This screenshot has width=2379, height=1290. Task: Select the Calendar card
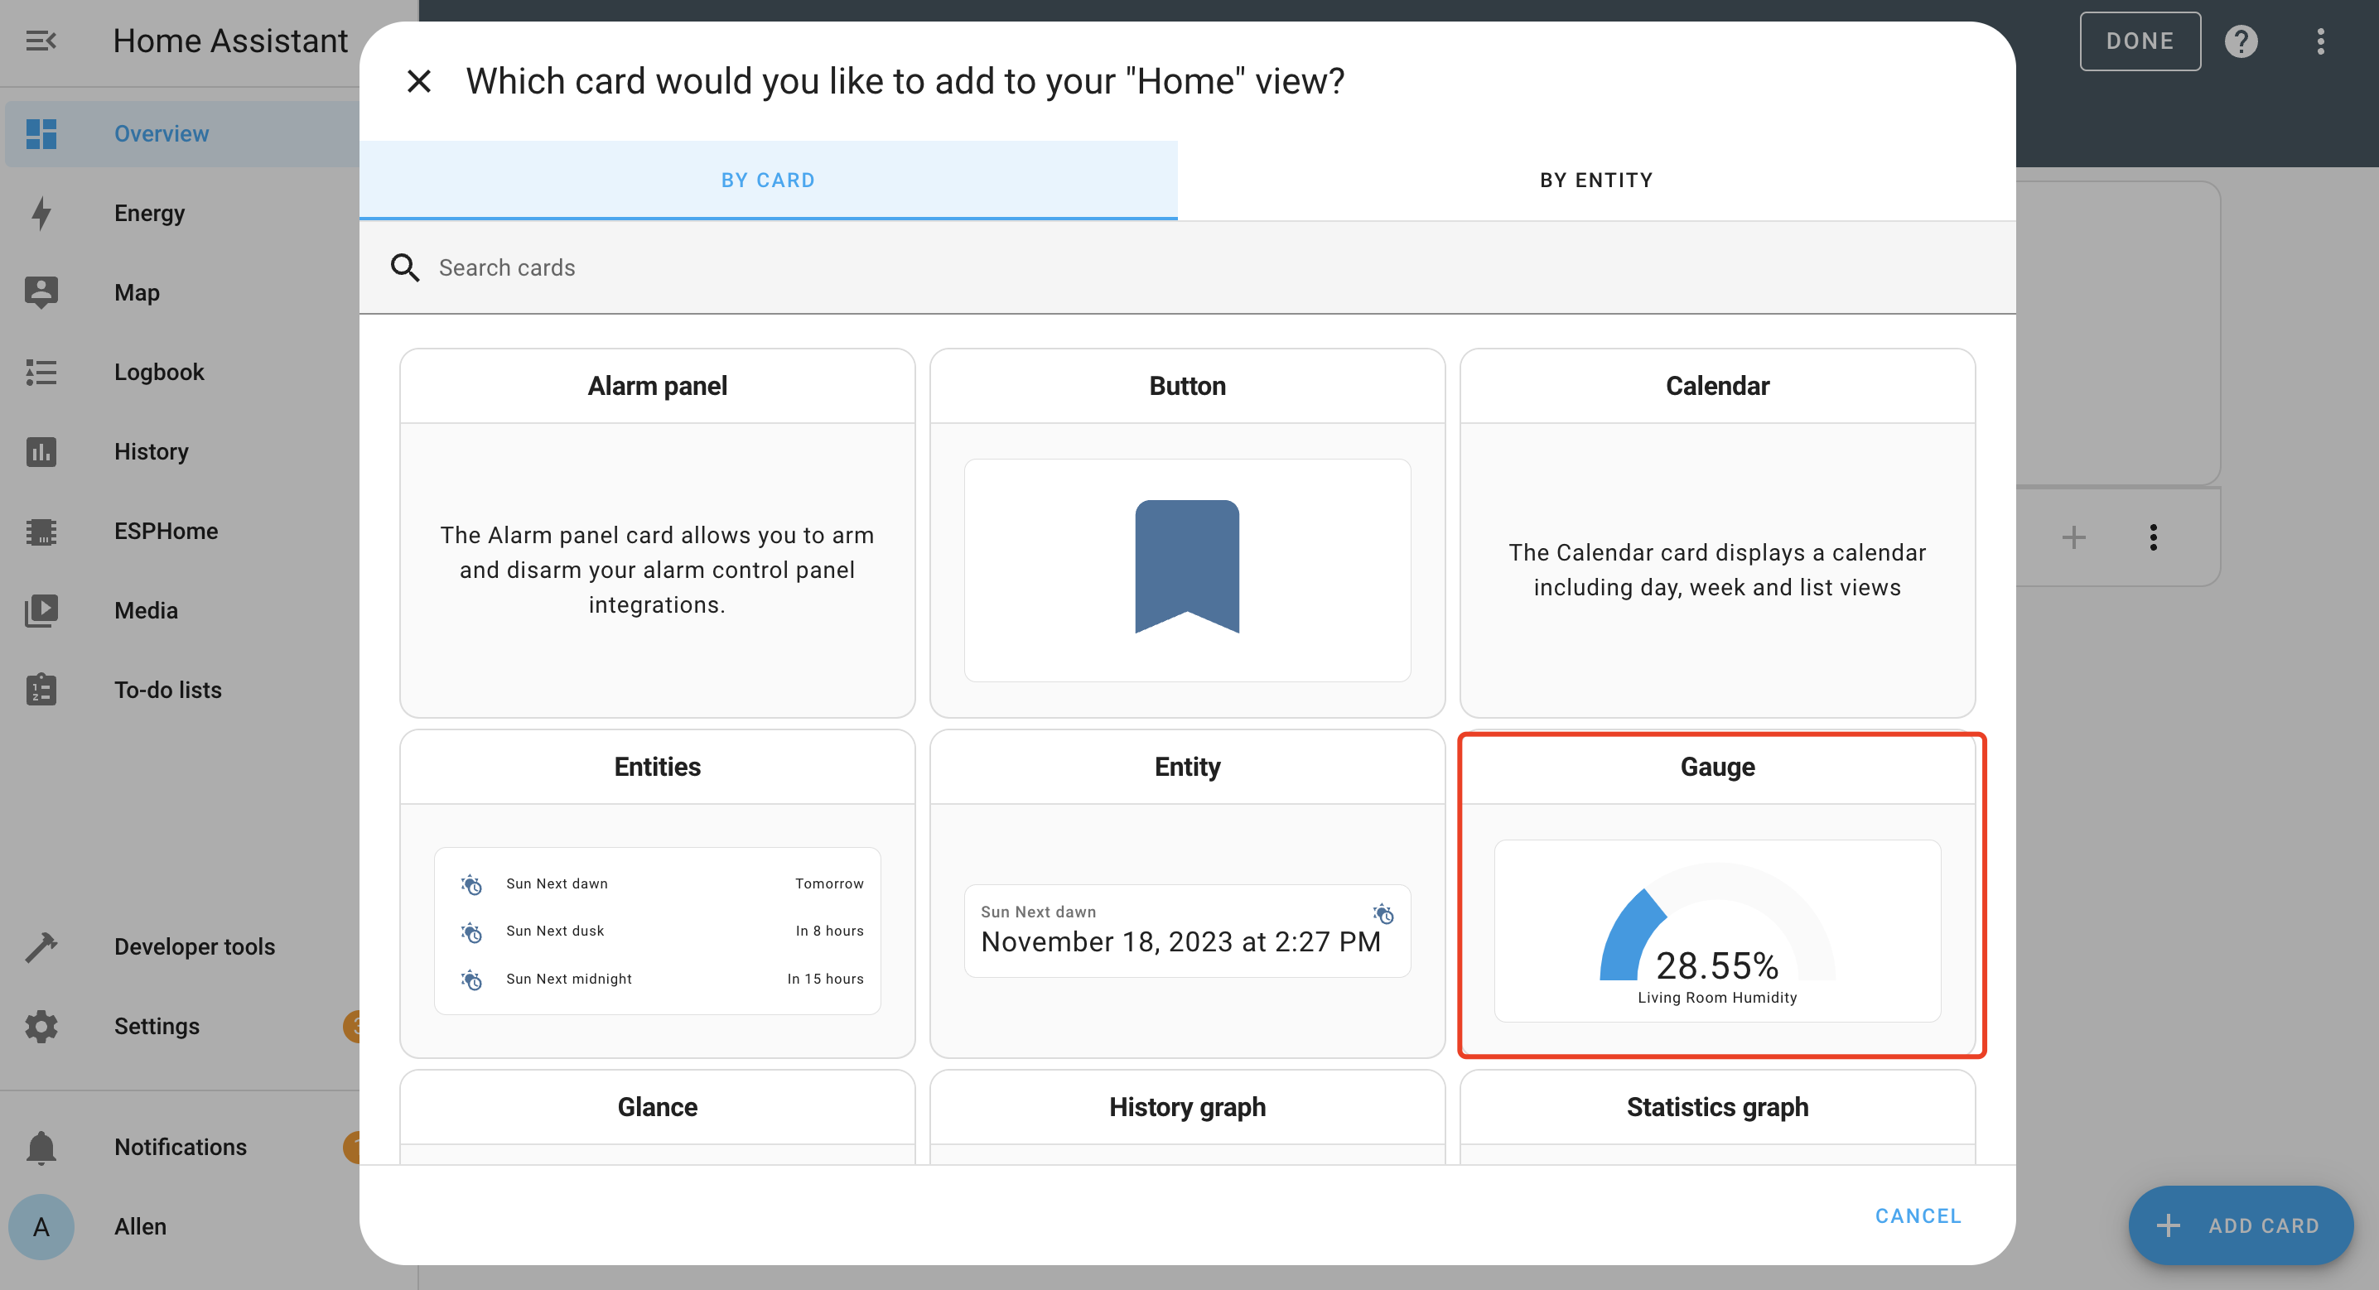[1717, 532]
